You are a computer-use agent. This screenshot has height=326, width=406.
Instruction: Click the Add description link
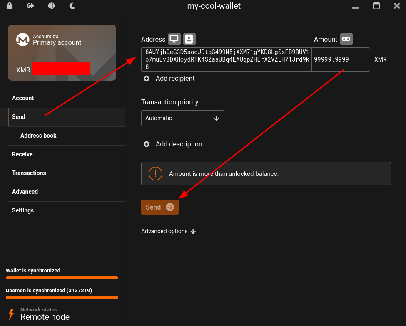pyautogui.click(x=179, y=144)
